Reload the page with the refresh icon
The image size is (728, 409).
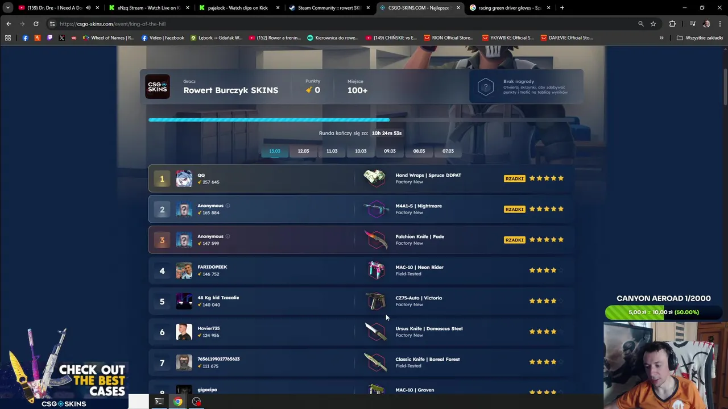(x=36, y=24)
